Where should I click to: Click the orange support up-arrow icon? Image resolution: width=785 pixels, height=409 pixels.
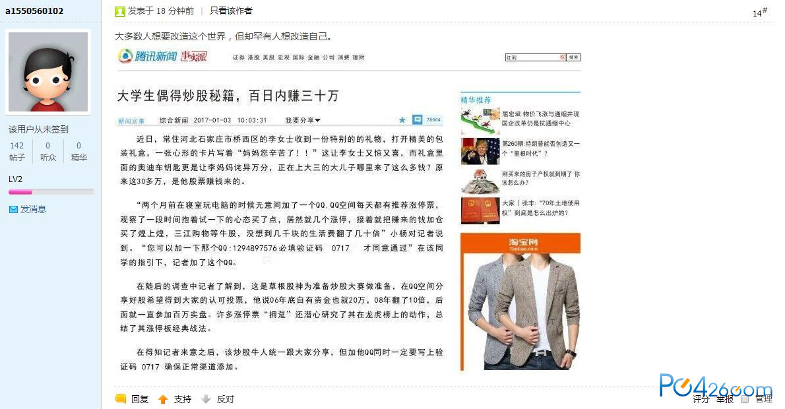coord(163,399)
